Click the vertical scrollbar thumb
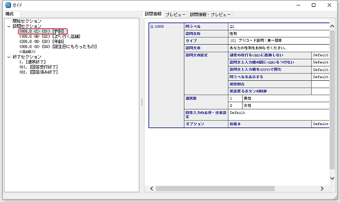This screenshot has width=340, height=202. (x=332, y=99)
